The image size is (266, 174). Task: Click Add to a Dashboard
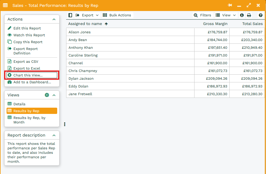click(32, 82)
